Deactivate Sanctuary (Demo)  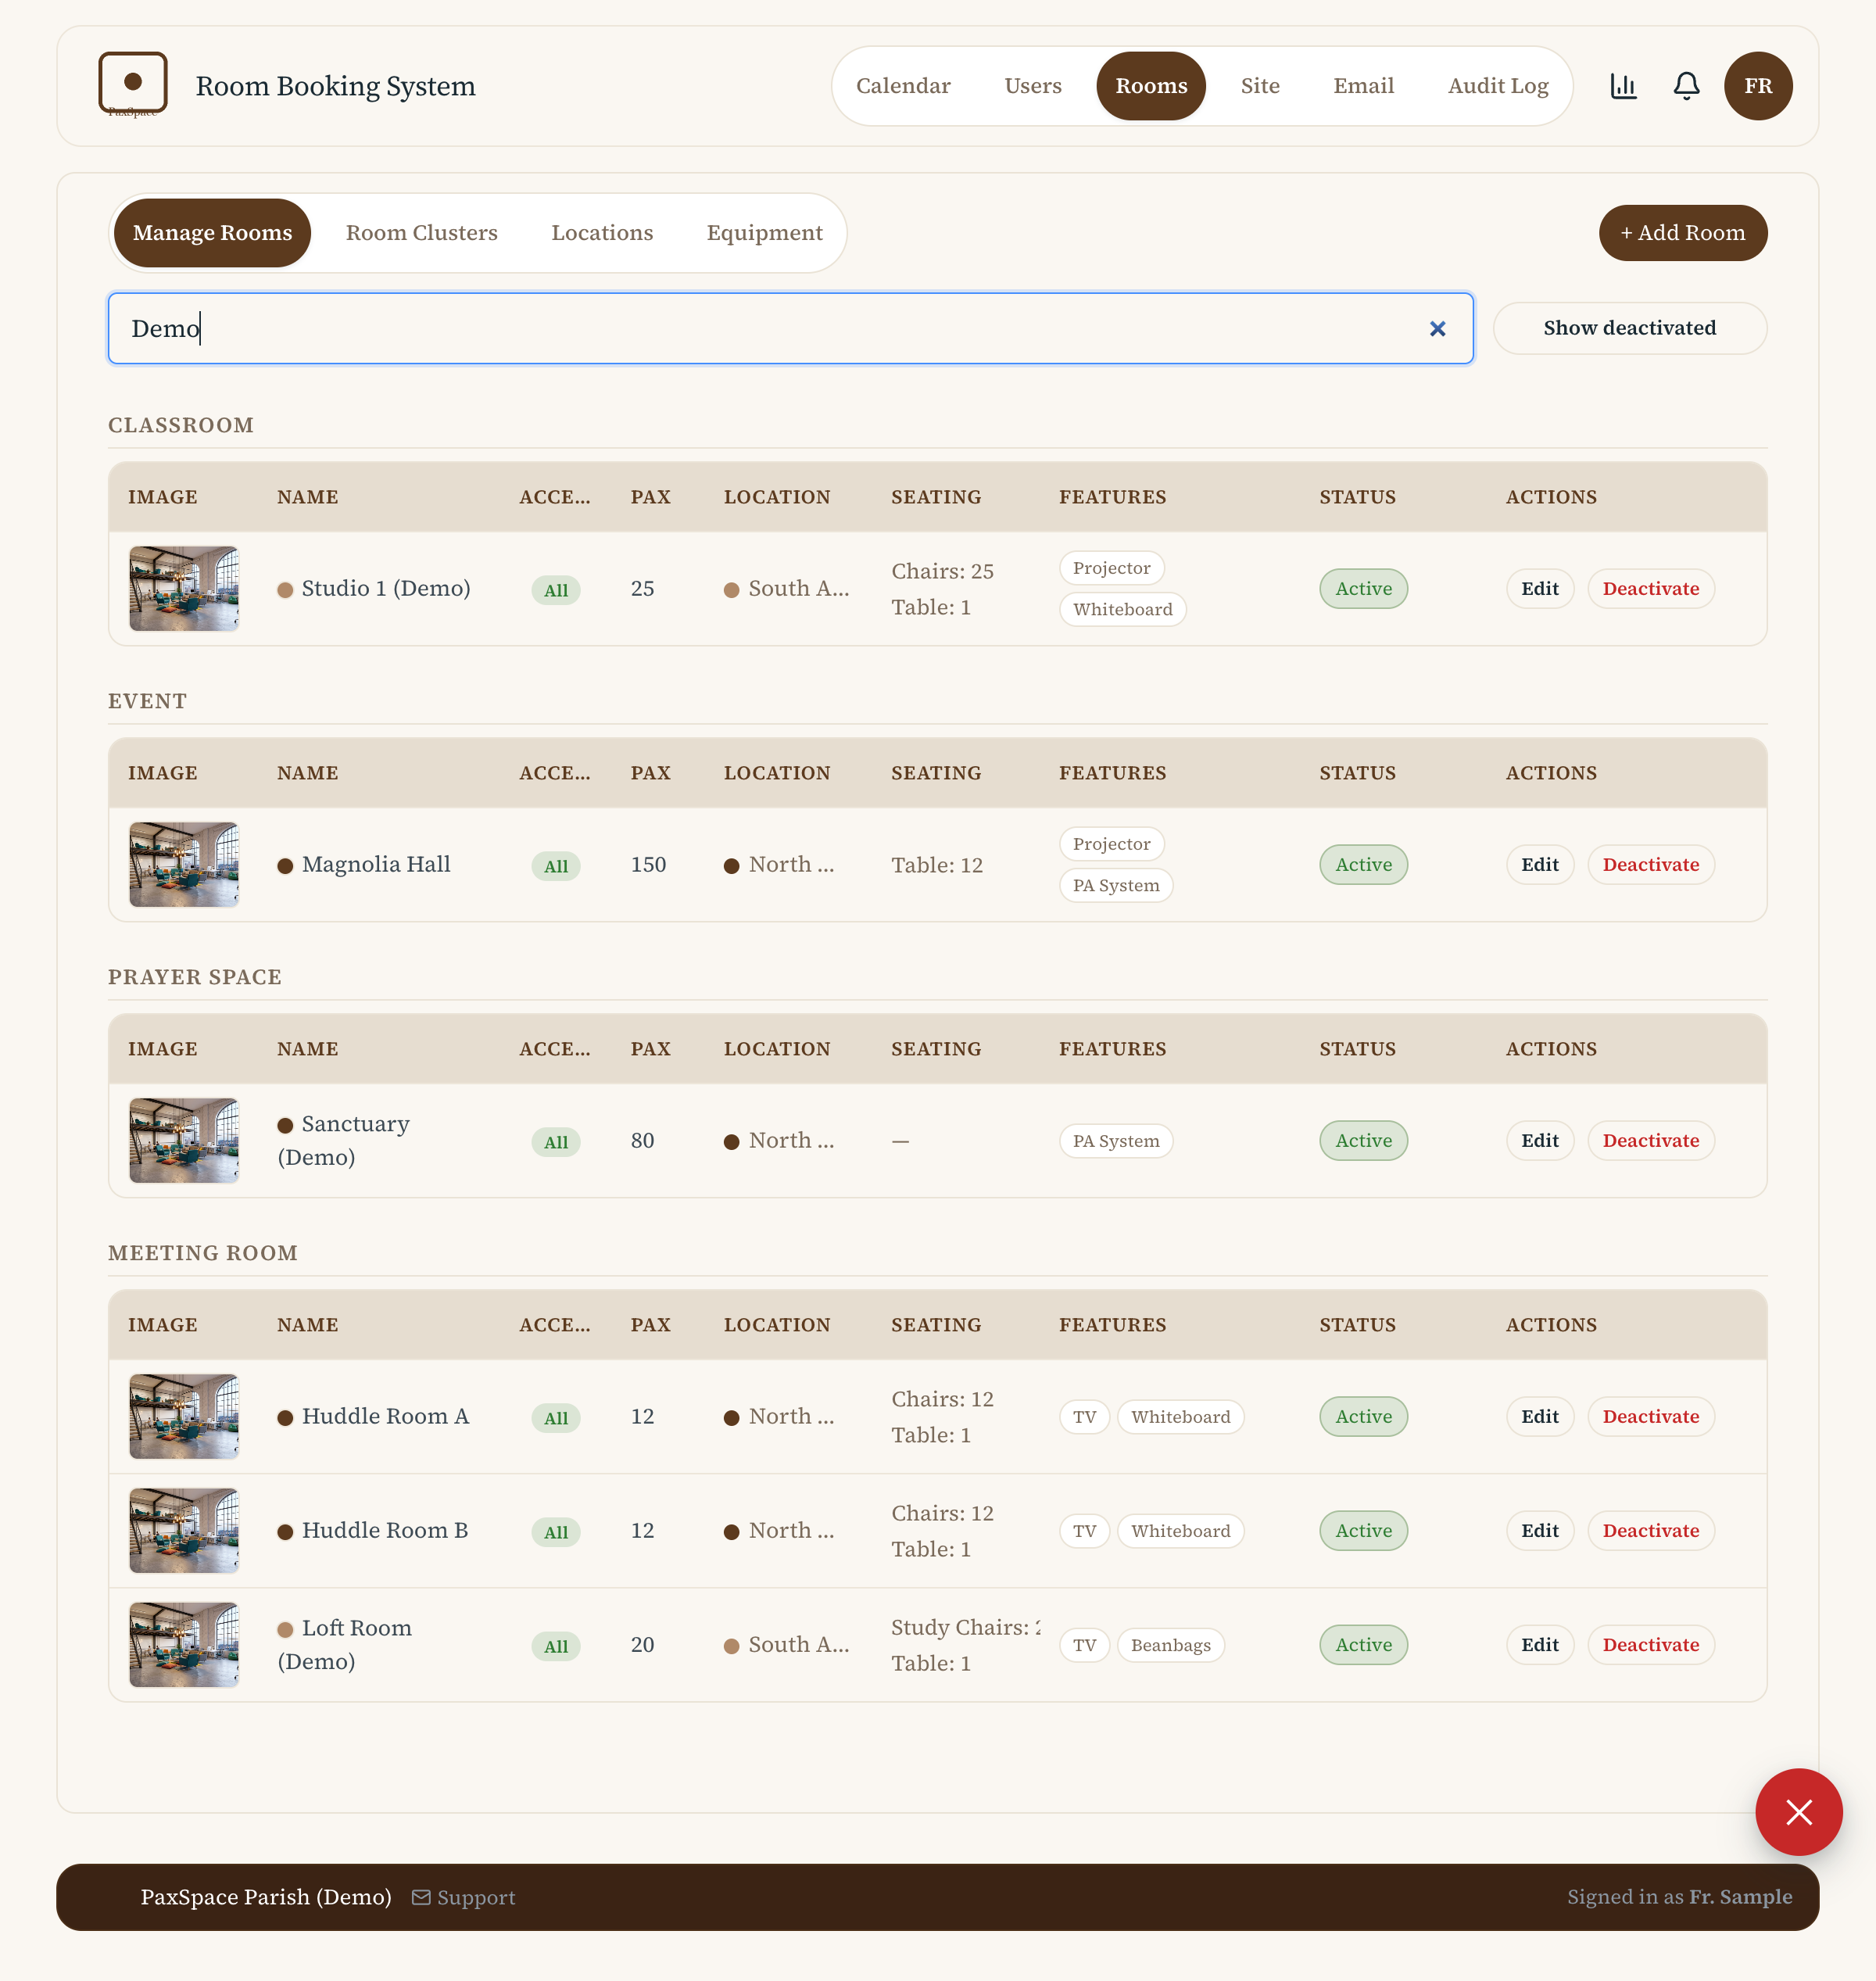pyautogui.click(x=1650, y=1141)
